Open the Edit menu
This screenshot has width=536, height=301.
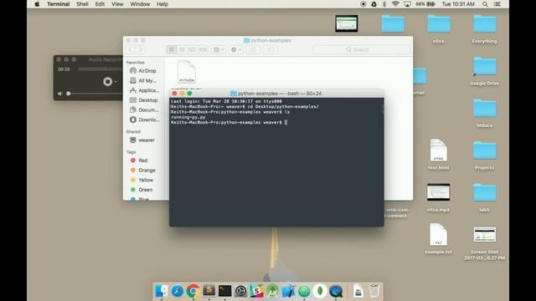click(100, 4)
